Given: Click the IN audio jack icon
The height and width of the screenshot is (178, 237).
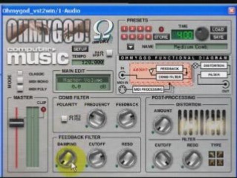Looking at the screenshot, I should pyautogui.click(x=122, y=75).
